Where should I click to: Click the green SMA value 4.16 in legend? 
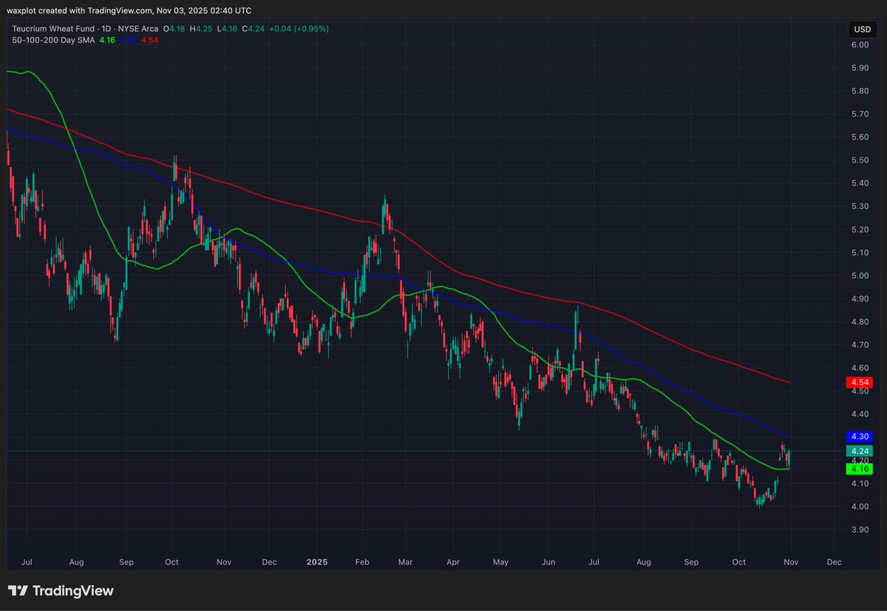(106, 41)
